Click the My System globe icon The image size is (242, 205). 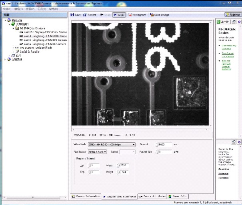tap(9, 20)
